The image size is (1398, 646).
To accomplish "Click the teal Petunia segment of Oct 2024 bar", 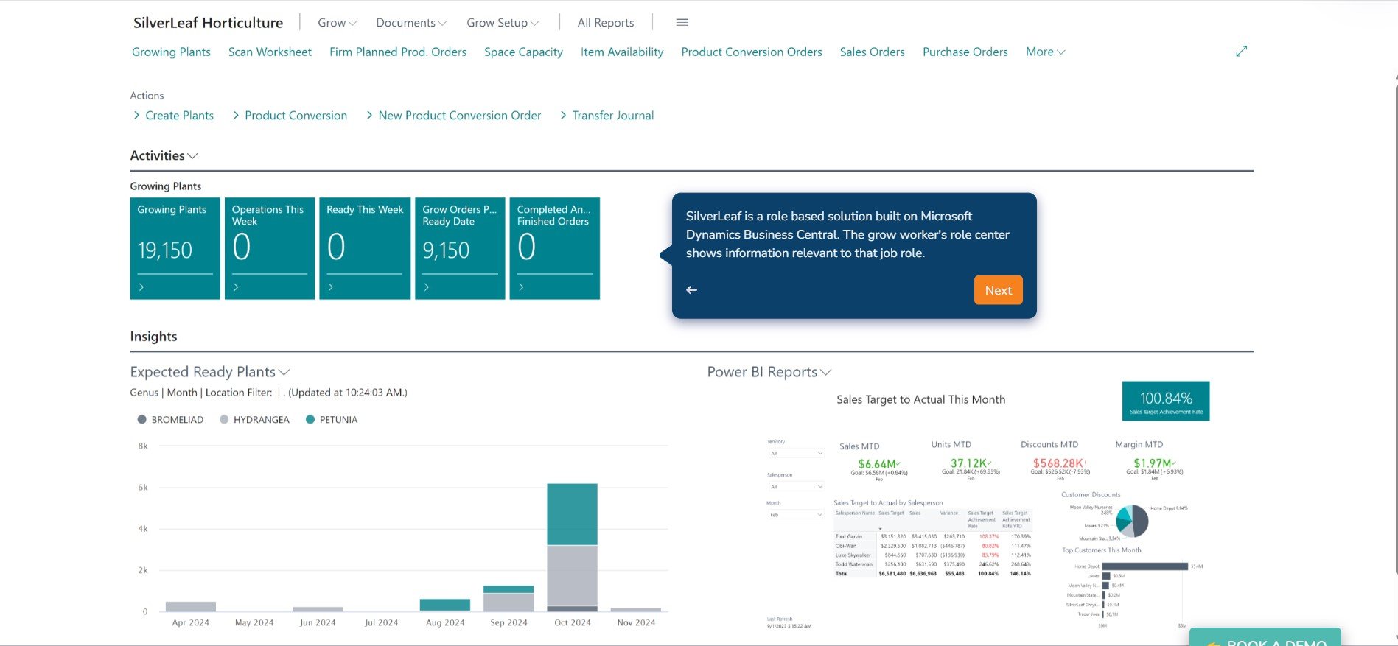I will [x=572, y=514].
